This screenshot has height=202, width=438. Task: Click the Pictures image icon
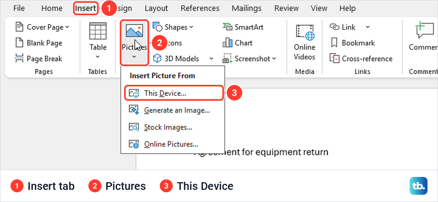[134, 31]
